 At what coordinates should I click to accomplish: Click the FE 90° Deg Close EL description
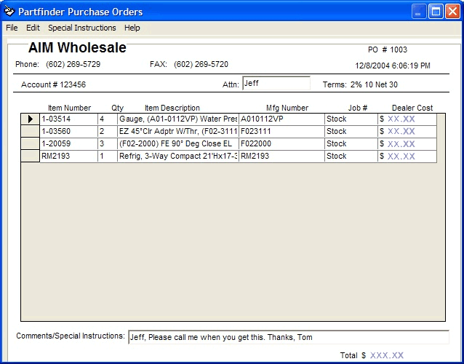[x=178, y=144]
